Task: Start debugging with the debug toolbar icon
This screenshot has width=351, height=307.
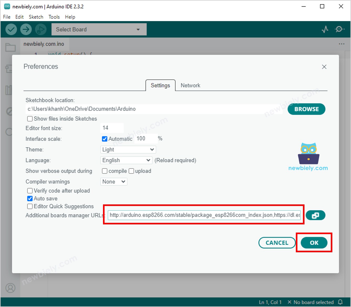Action: (40, 29)
